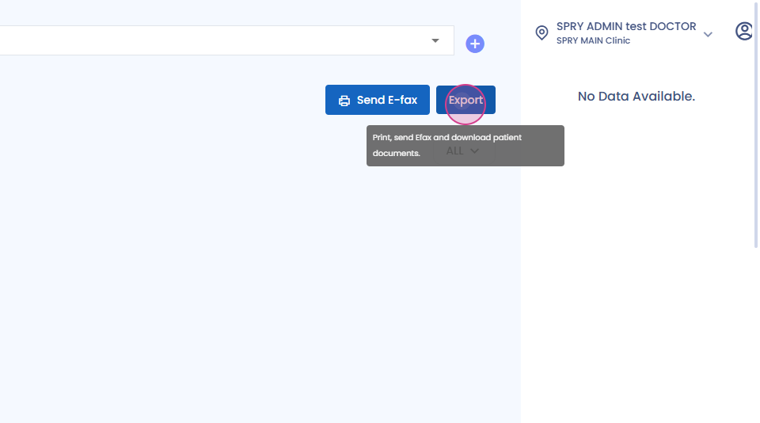Expand the SPRY MAIN Clinic selector chevron
The width and height of the screenshot is (760, 423).
(x=708, y=34)
